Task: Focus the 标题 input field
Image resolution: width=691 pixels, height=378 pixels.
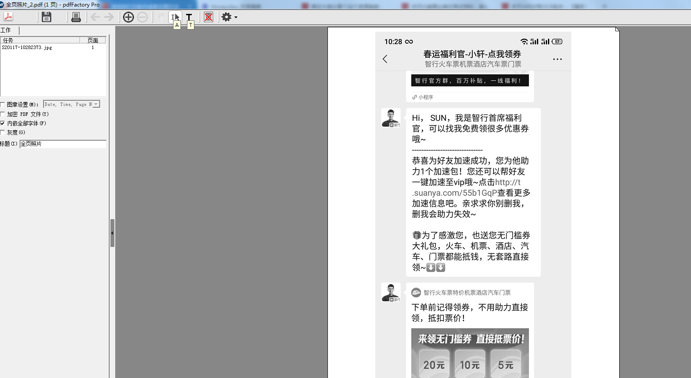Action: [x=63, y=144]
